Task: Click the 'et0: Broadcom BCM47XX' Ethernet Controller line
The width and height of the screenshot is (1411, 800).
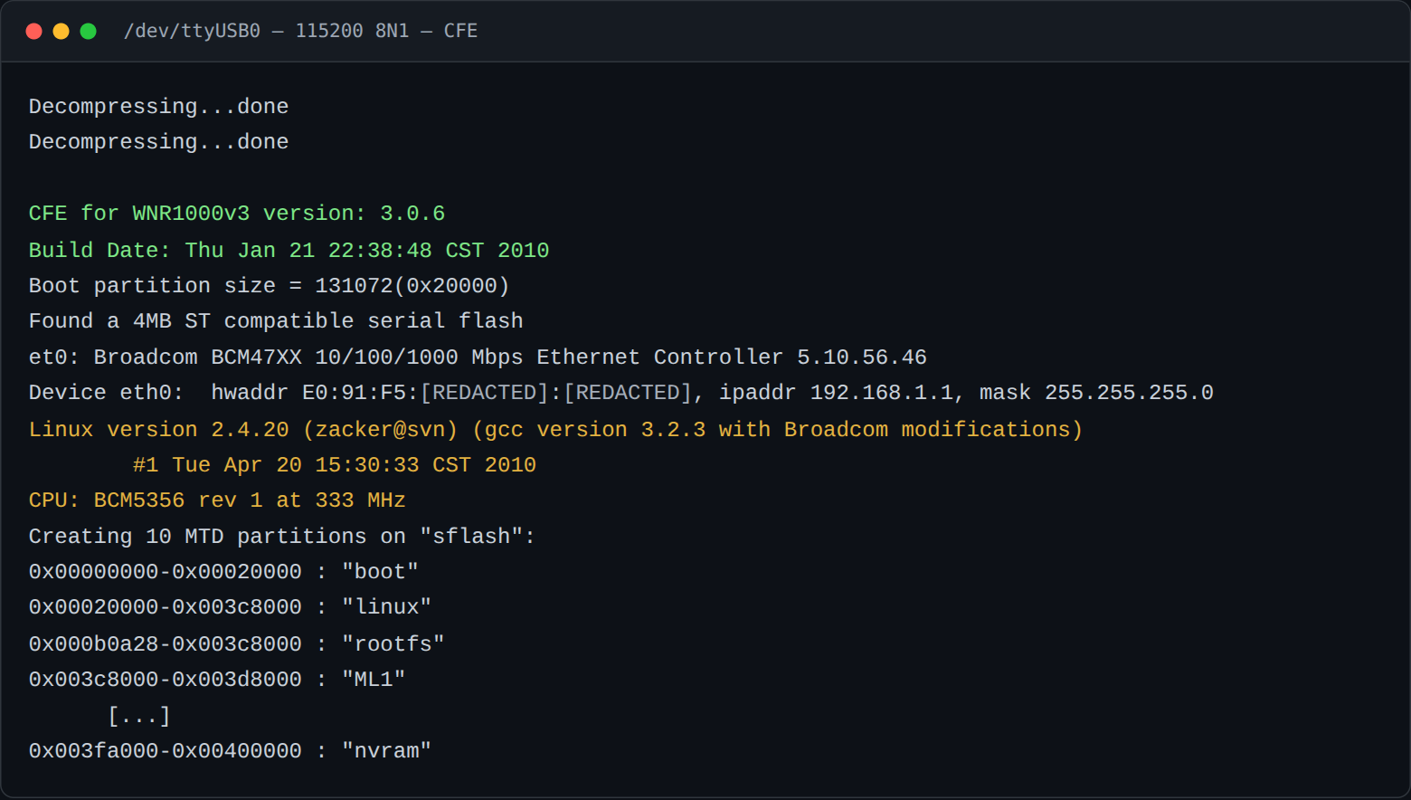Action: pyautogui.click(x=478, y=357)
